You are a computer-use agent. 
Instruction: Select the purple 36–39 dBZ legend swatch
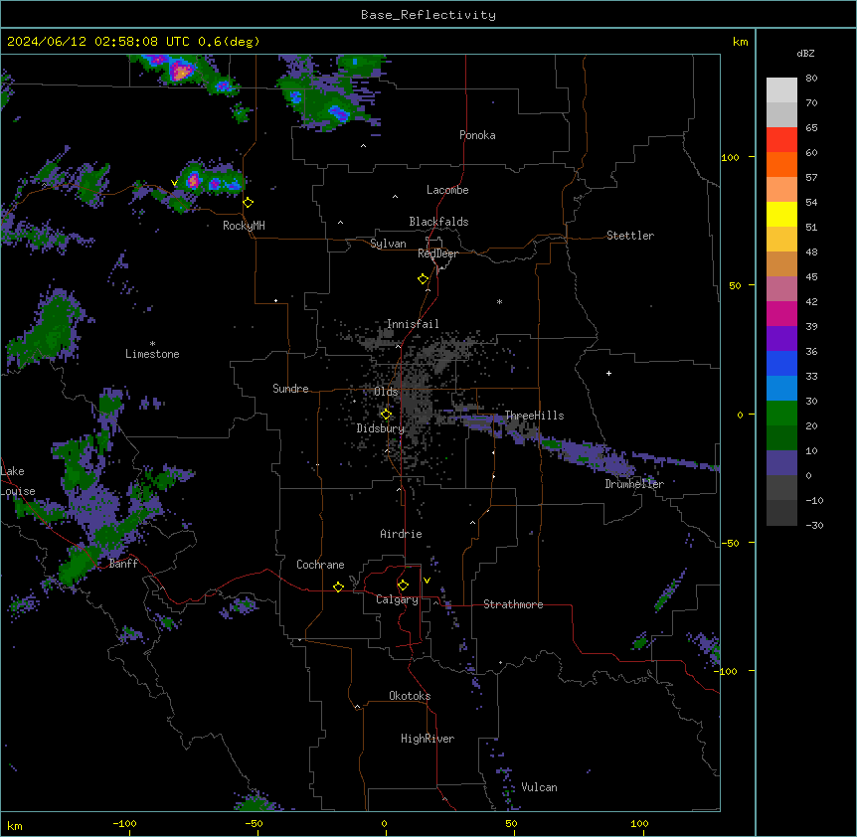pos(781,339)
